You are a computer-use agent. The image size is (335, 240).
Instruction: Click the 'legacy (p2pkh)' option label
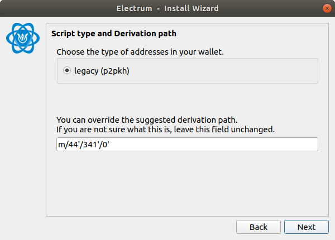(102, 71)
